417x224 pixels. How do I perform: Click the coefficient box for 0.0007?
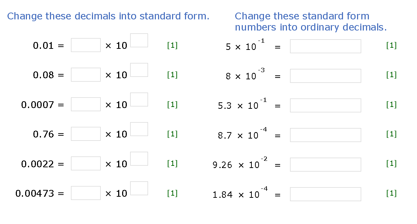85,104
